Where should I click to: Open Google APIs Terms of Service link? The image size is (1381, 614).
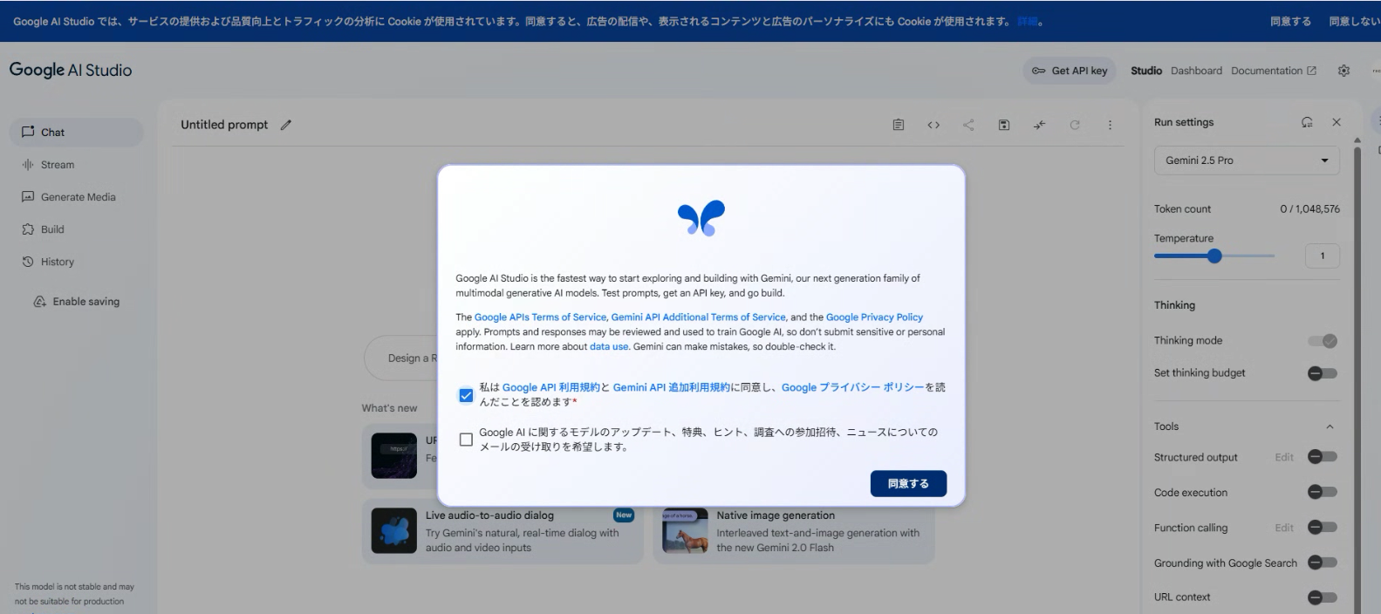[540, 317]
